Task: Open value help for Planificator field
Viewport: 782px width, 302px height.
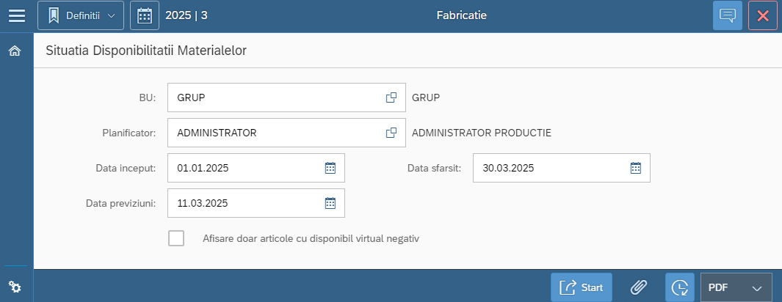Action: (x=391, y=133)
